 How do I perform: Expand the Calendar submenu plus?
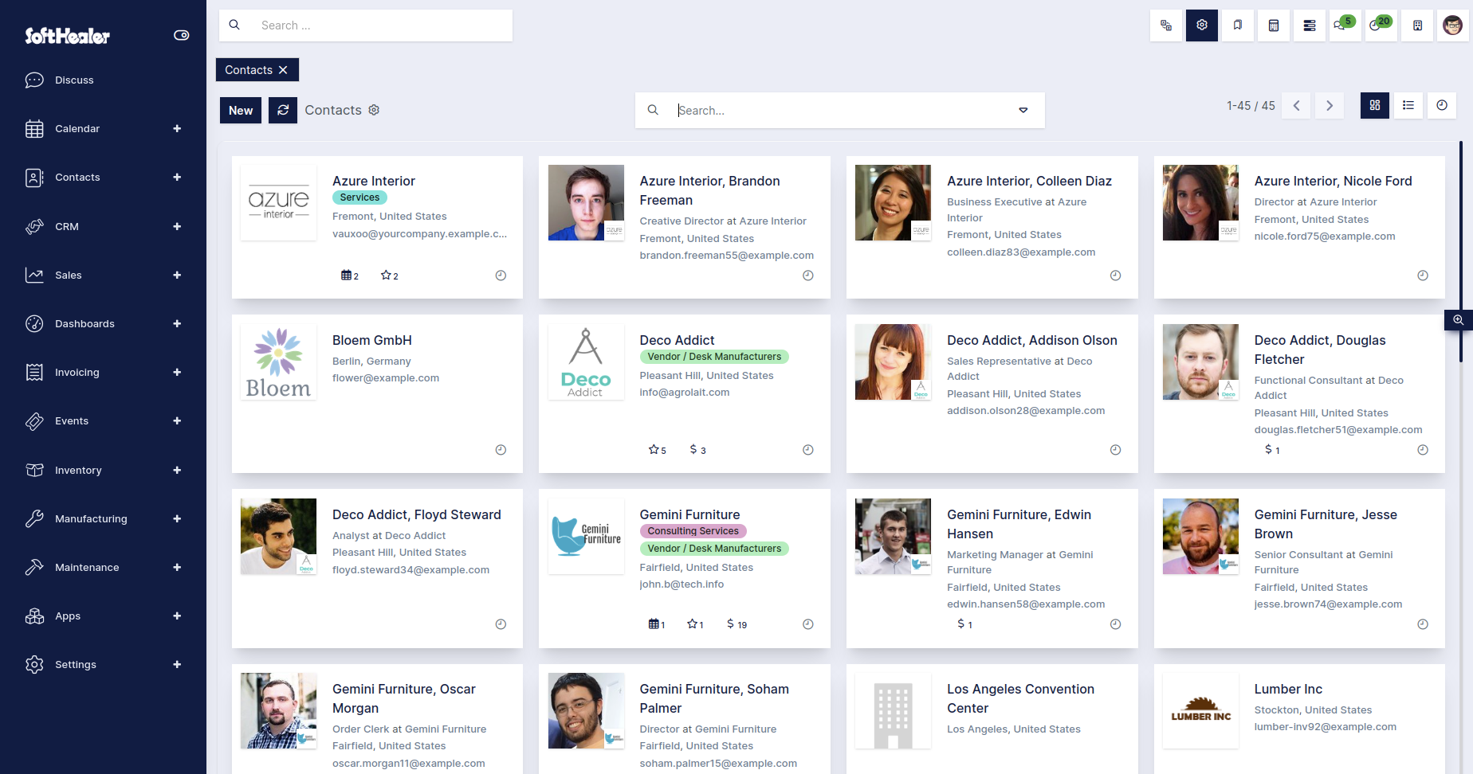coord(177,128)
